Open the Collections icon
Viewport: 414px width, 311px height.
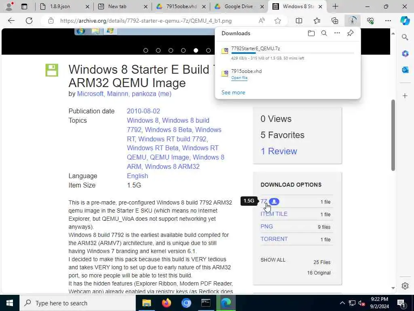point(335,21)
